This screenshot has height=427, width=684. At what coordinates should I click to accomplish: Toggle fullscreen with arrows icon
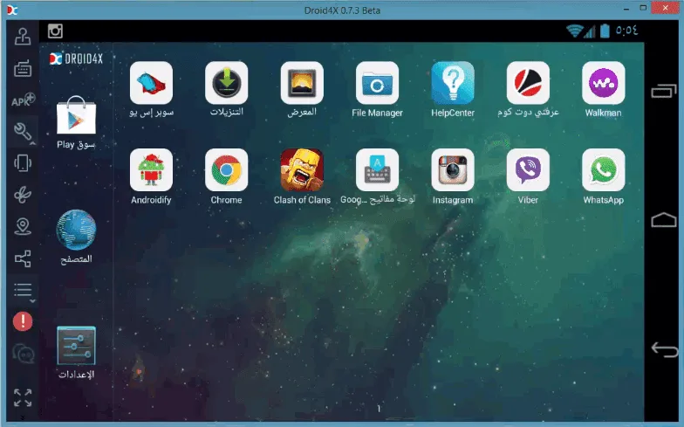pos(23,398)
